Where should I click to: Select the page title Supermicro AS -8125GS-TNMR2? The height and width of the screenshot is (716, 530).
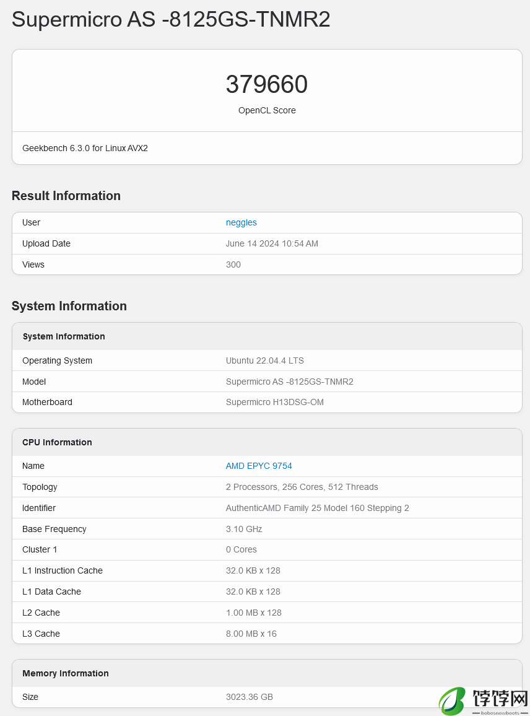tap(171, 19)
